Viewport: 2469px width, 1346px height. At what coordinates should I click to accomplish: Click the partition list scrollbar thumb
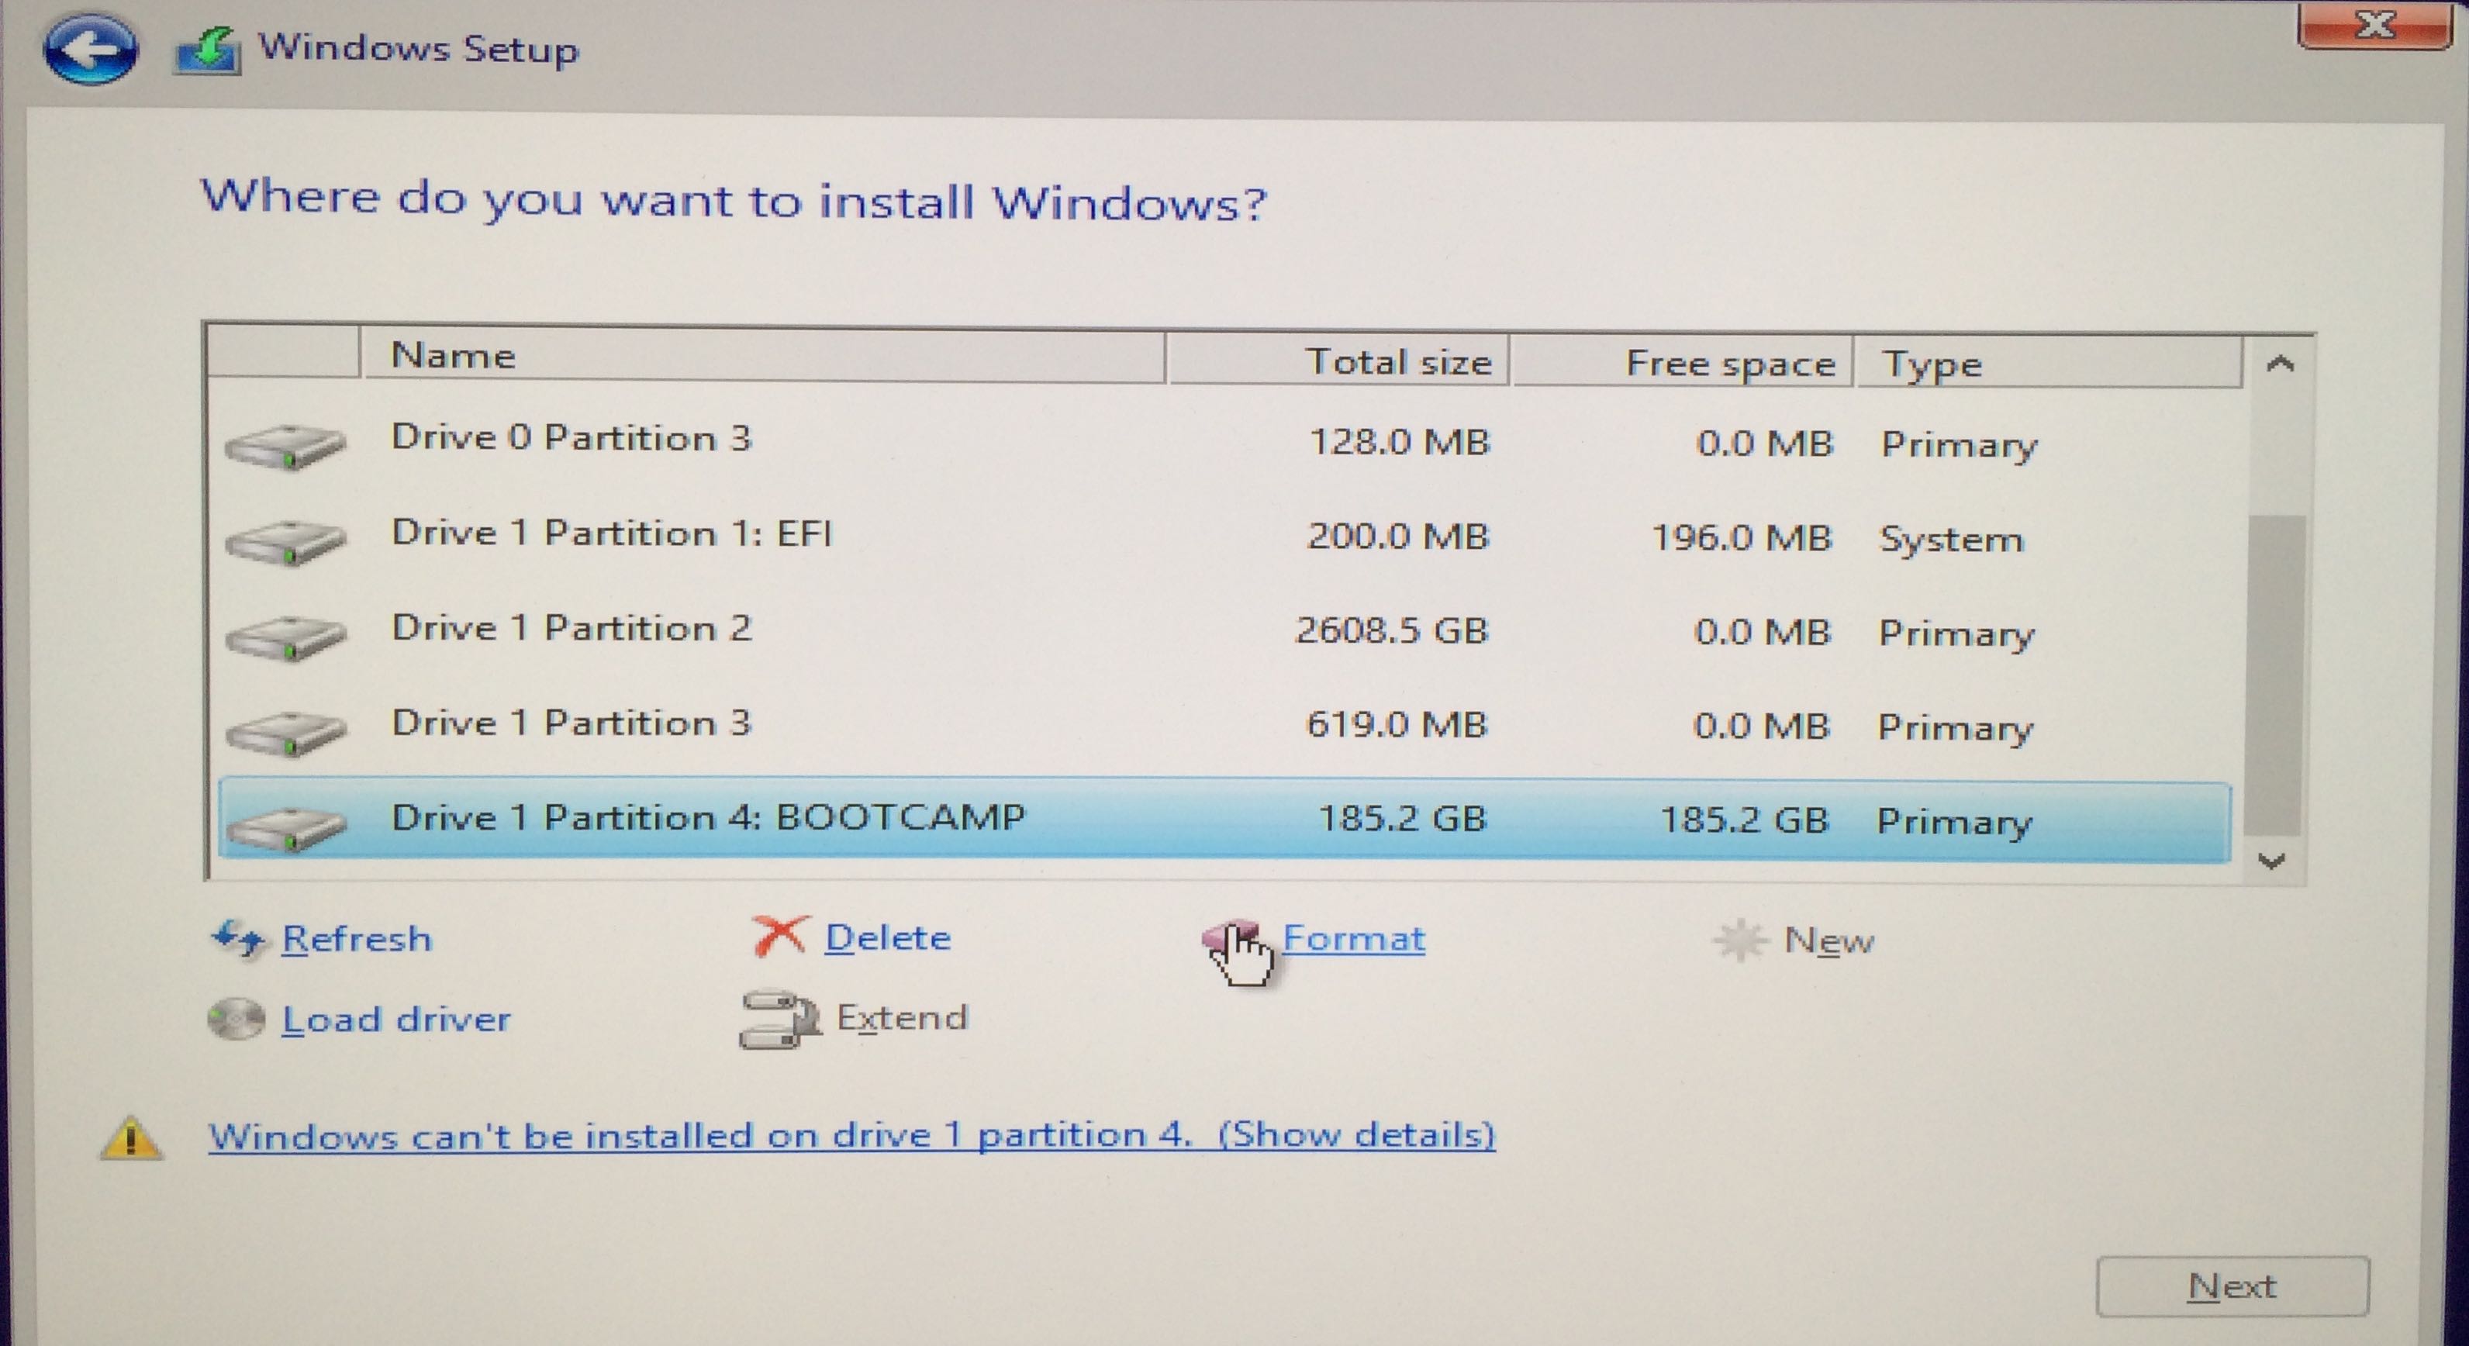[2275, 675]
